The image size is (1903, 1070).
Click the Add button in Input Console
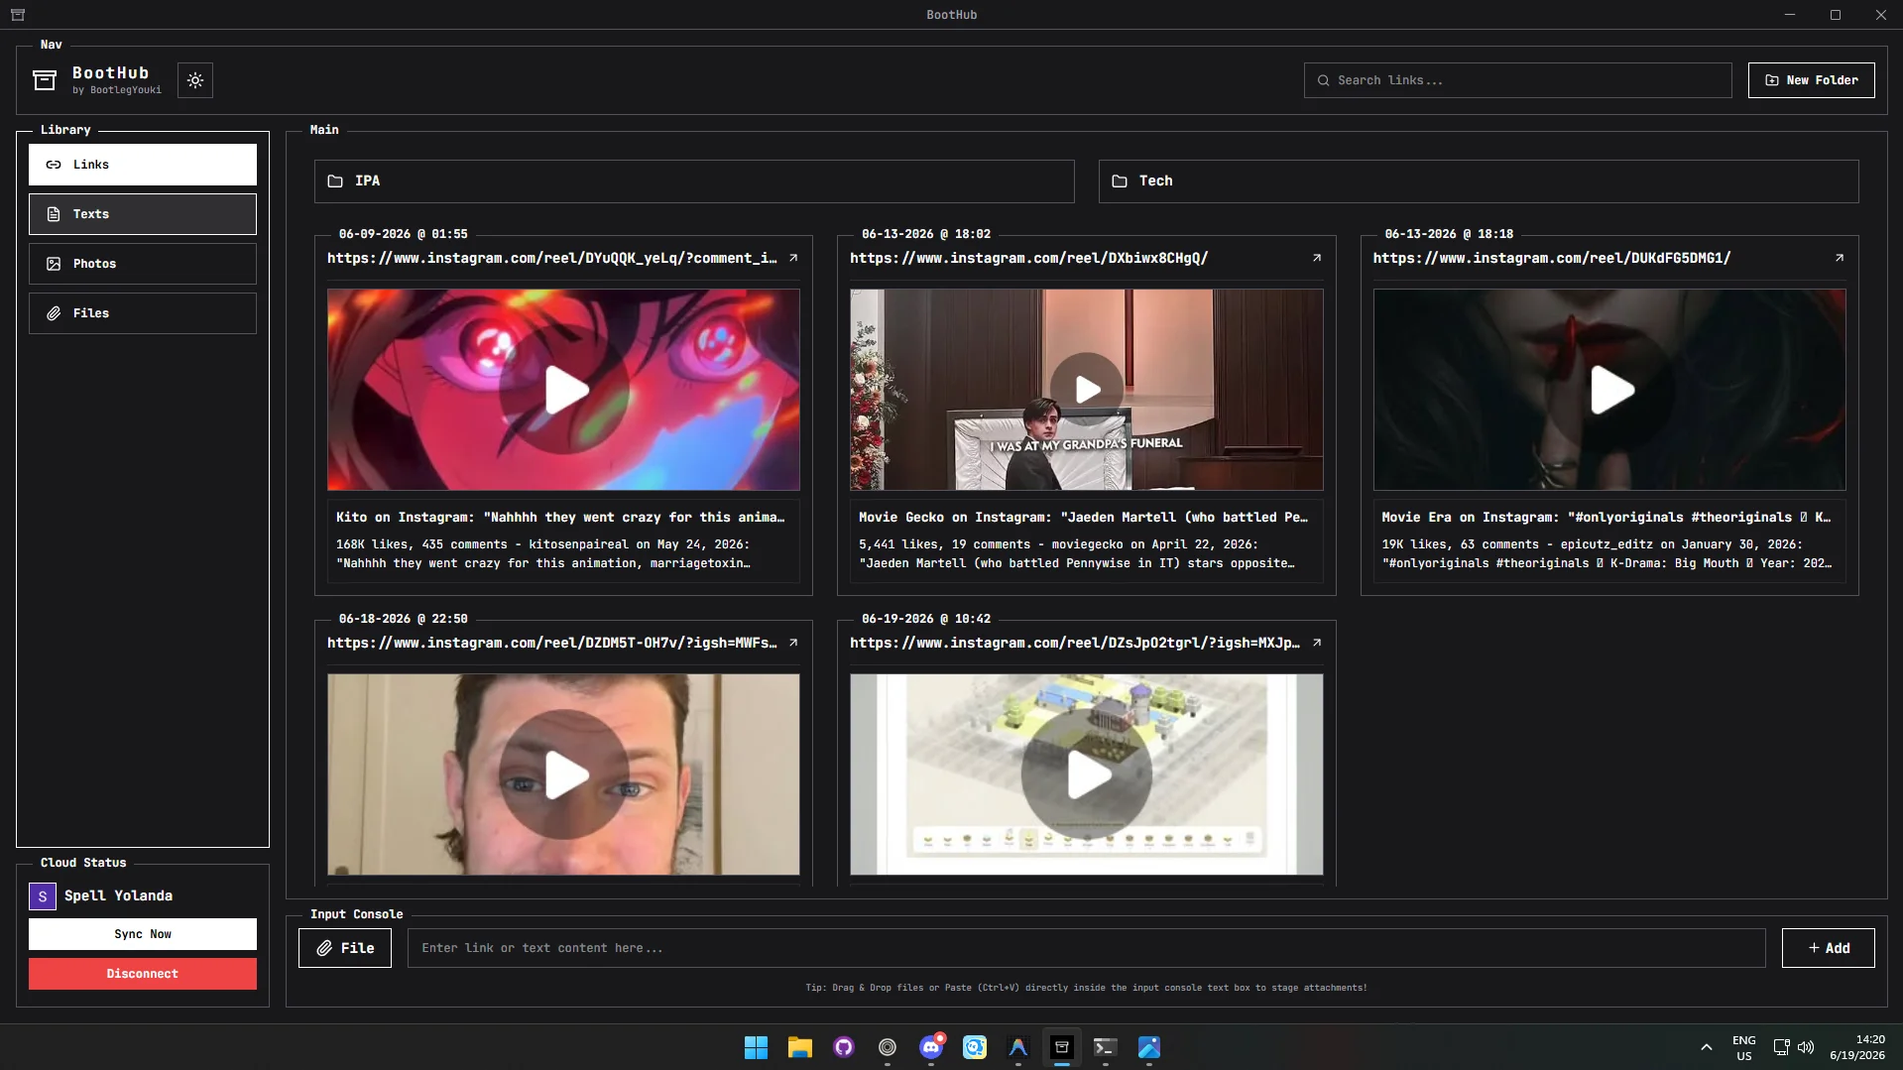1829,948
